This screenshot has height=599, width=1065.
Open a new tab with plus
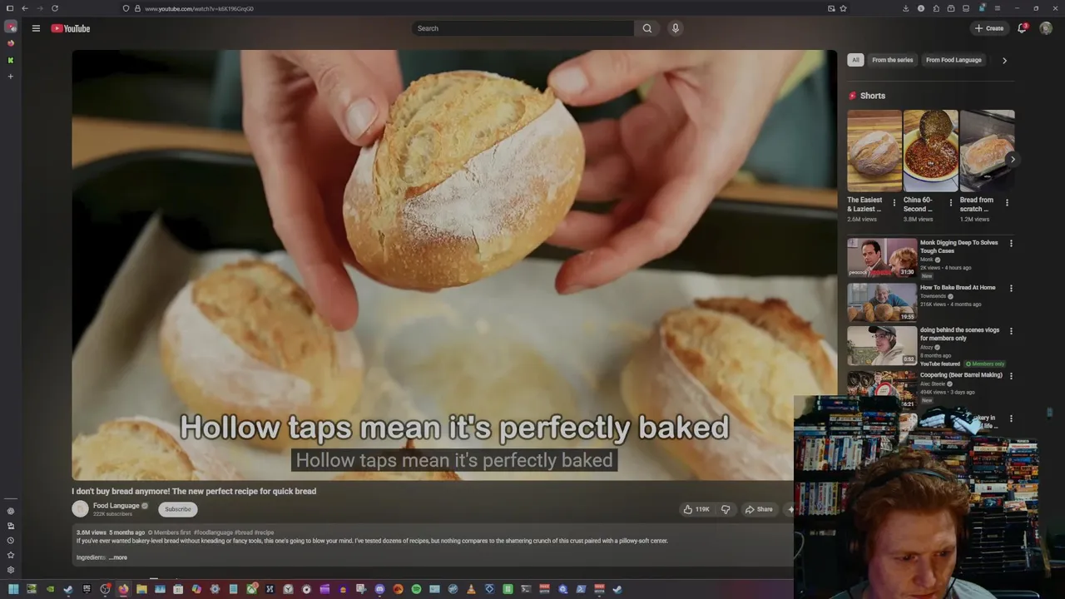[11, 77]
